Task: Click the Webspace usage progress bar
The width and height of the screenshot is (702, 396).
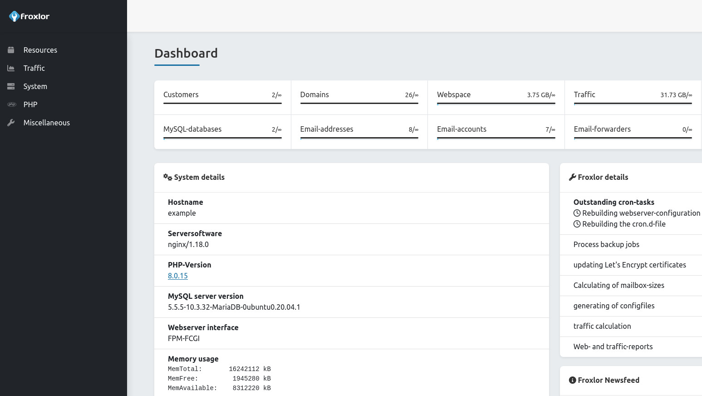Action: [496, 104]
